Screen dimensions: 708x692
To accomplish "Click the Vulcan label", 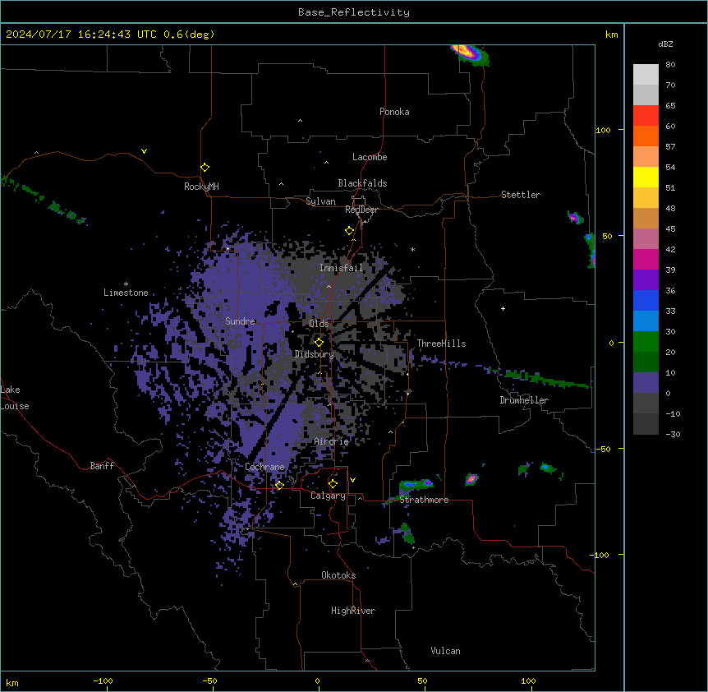I will (x=446, y=651).
